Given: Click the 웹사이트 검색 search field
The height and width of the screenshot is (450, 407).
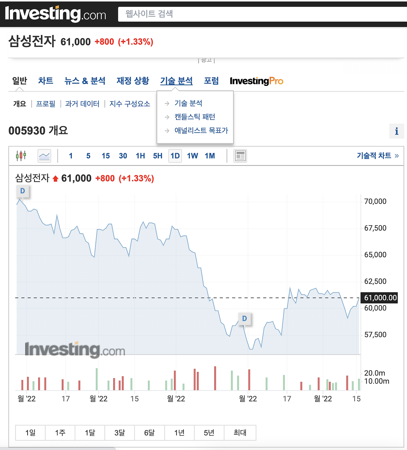Looking at the screenshot, I should (262, 14).
